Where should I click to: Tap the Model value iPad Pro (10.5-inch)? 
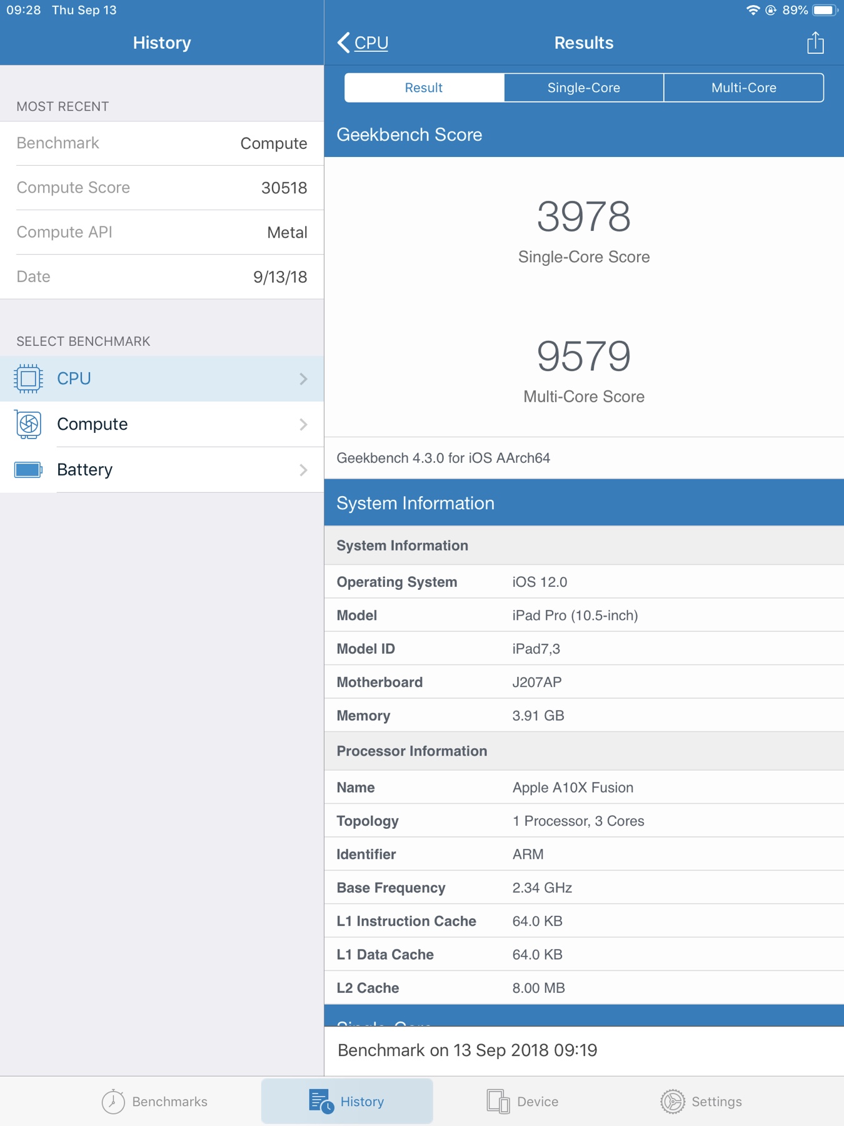[575, 616]
